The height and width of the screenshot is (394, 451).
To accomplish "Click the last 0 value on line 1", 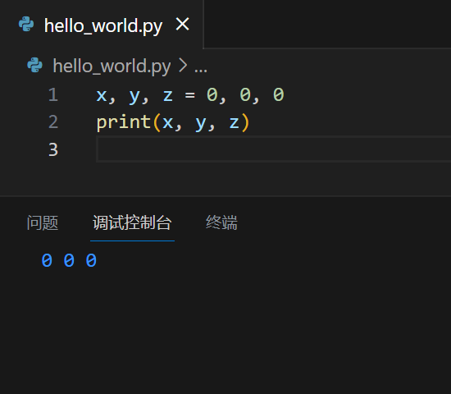I will (279, 94).
